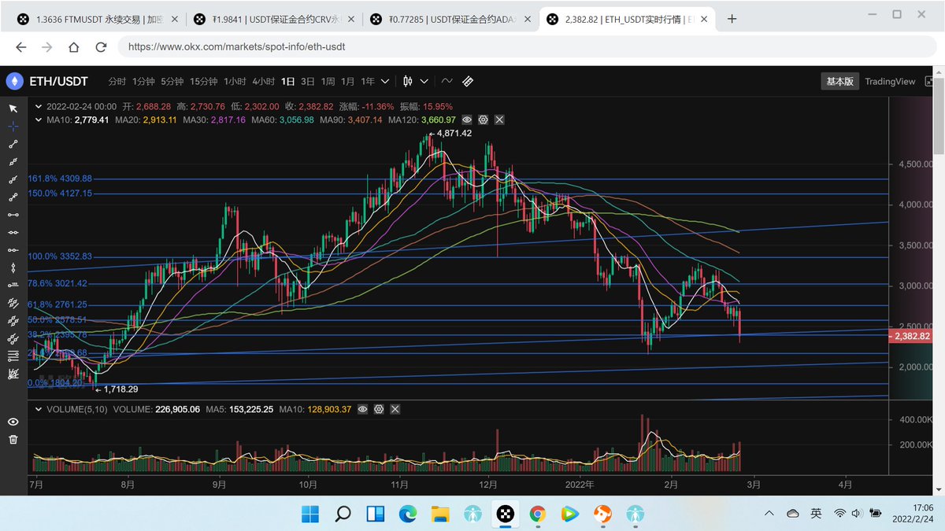This screenshot has height=531, width=945.
Task: Show hidden system tray icons chevron
Action: 769,513
